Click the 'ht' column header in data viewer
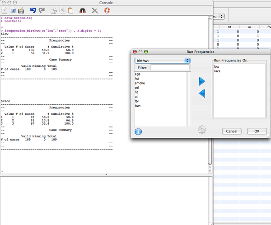The image size is (271, 225). click(229, 27)
